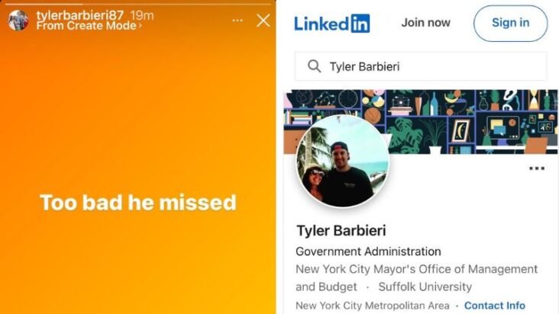The width and height of the screenshot is (559, 314).
Task: Tap the story progress bar at top
Action: 138,5
